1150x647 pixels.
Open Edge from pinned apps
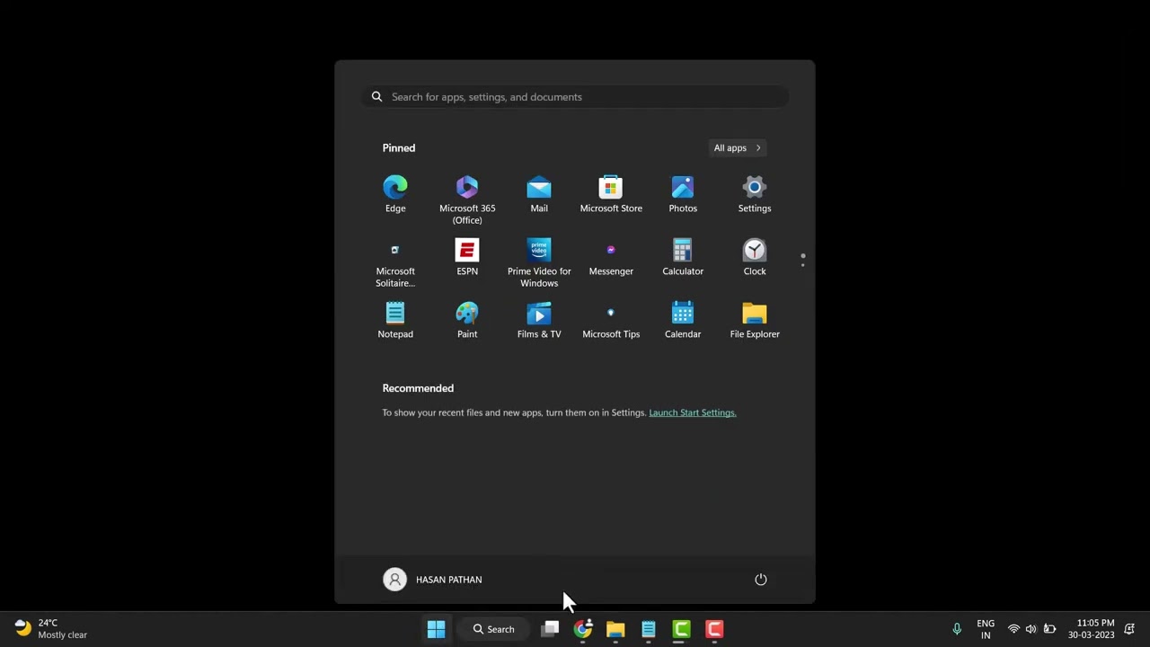tap(395, 195)
